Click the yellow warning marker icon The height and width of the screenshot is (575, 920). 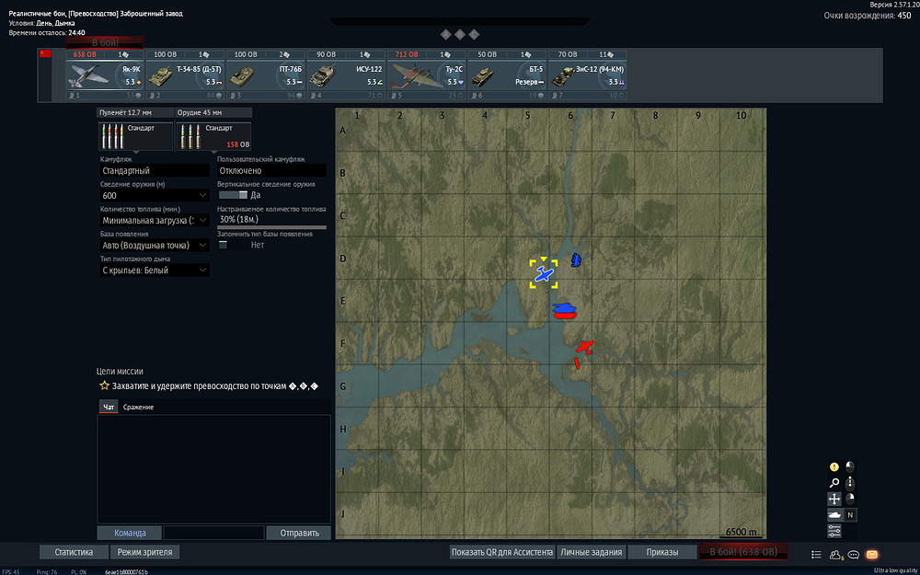tap(834, 467)
